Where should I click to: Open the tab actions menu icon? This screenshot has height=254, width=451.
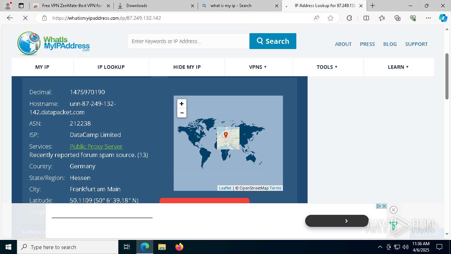tap(21, 6)
